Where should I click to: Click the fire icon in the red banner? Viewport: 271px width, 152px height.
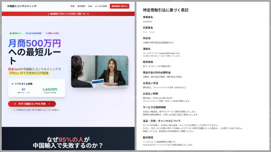48,14
